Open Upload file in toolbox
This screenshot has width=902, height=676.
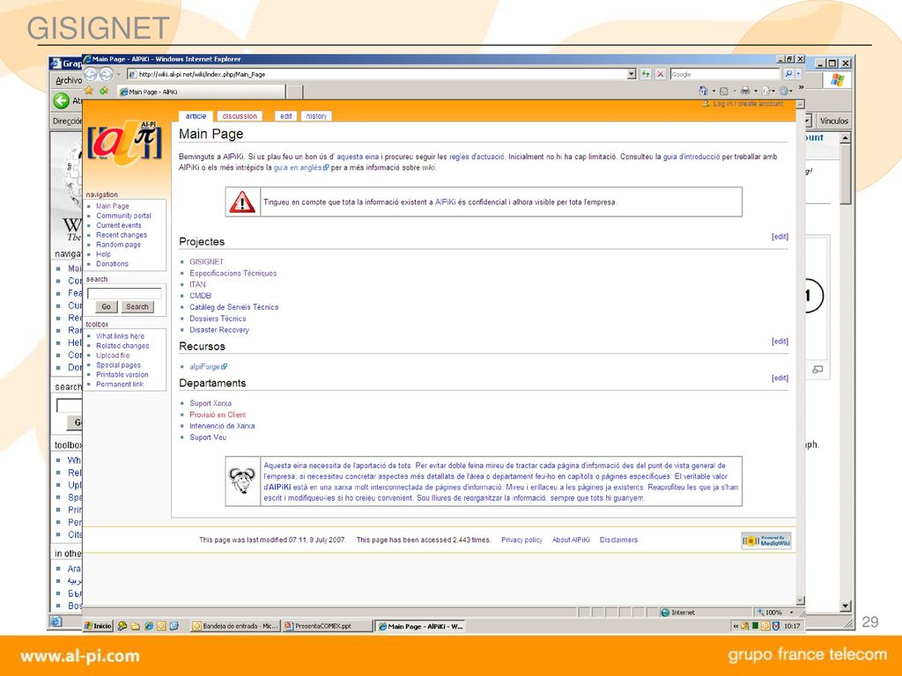[x=113, y=356]
